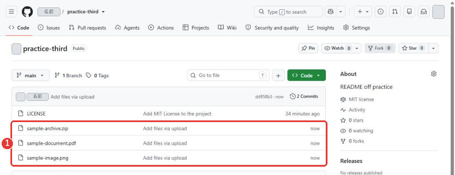Open sample-document.pdf row commit message
Screen dimensions: 455x175
165,143
